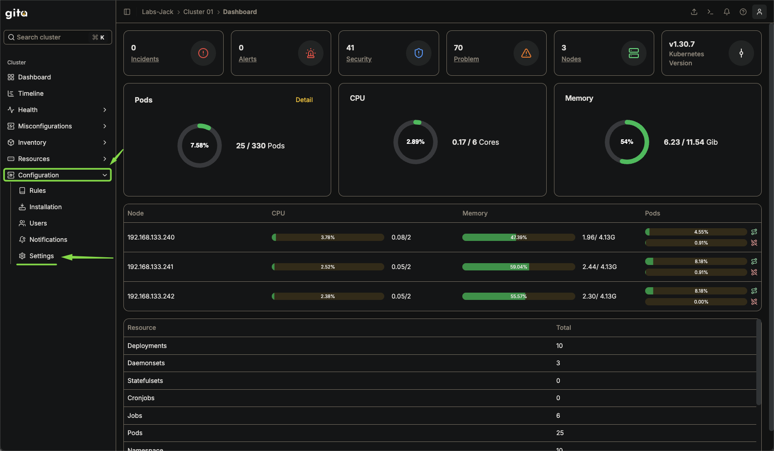
Task: Click the Cronjobs resource row
Action: point(440,398)
